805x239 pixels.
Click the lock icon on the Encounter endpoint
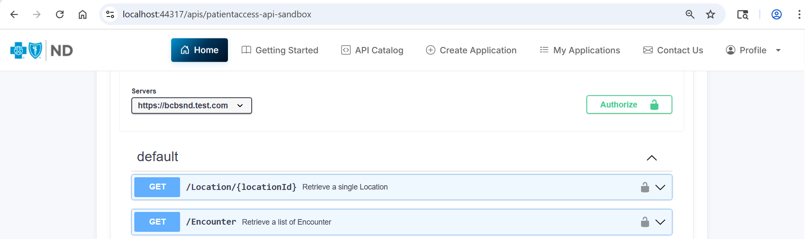645,222
